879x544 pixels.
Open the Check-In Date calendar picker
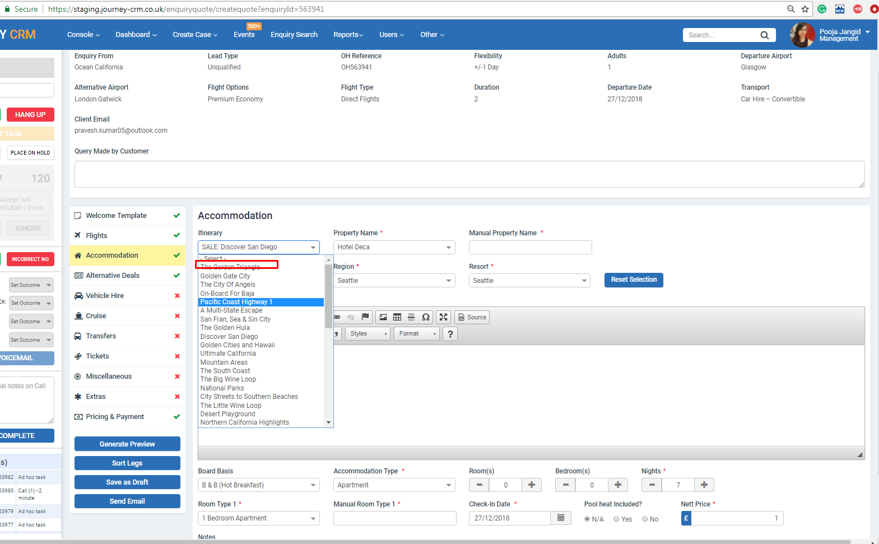tap(560, 518)
